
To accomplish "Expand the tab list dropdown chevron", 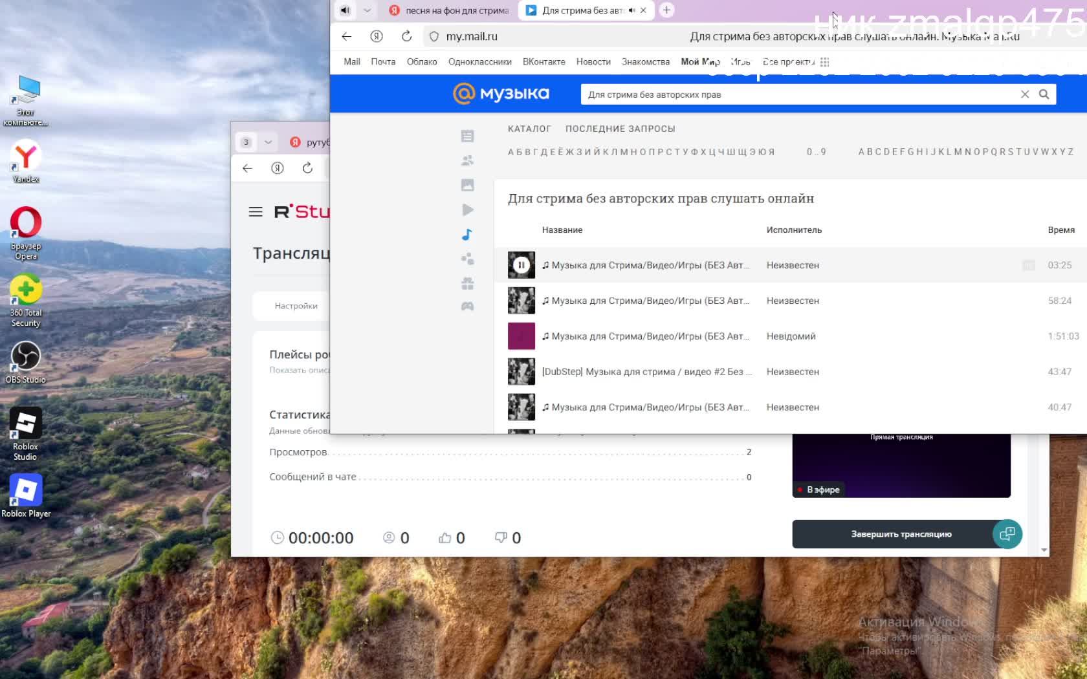I will [x=367, y=10].
